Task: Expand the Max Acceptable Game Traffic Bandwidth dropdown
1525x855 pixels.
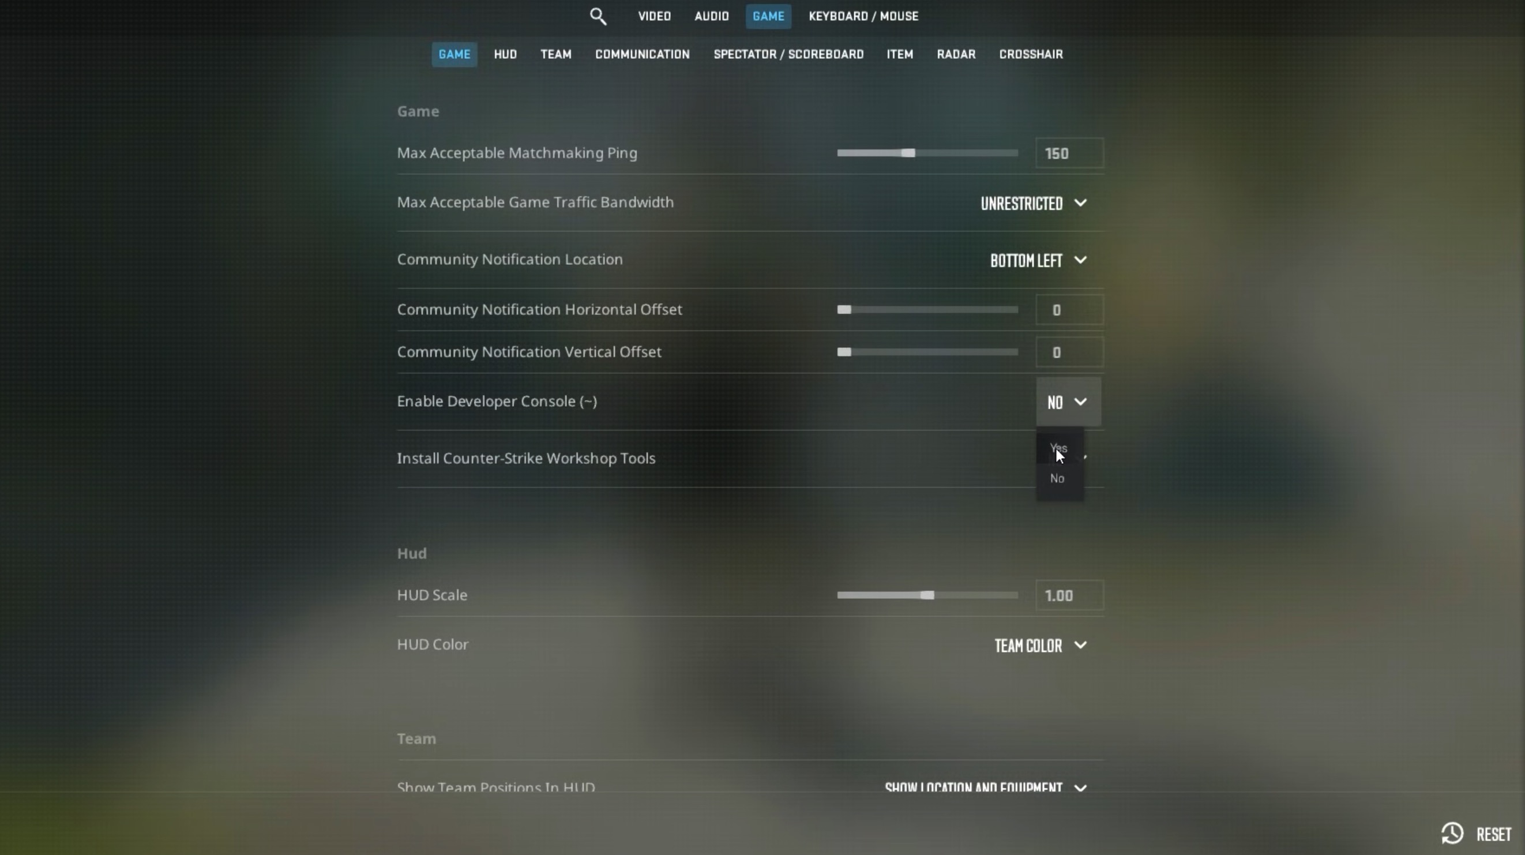Action: pyautogui.click(x=1034, y=203)
